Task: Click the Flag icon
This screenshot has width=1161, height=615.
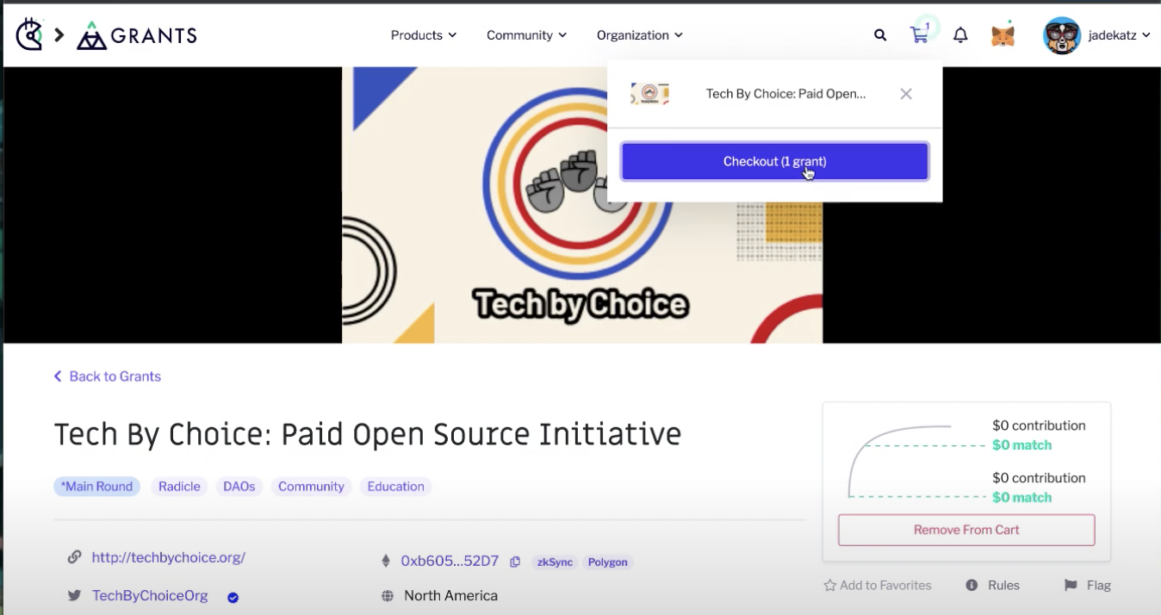Action: (x=1071, y=585)
